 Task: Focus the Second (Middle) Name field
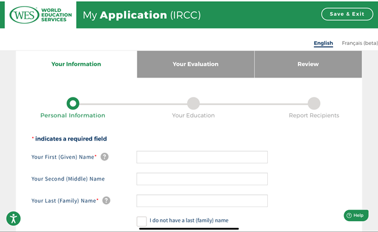tap(202, 179)
